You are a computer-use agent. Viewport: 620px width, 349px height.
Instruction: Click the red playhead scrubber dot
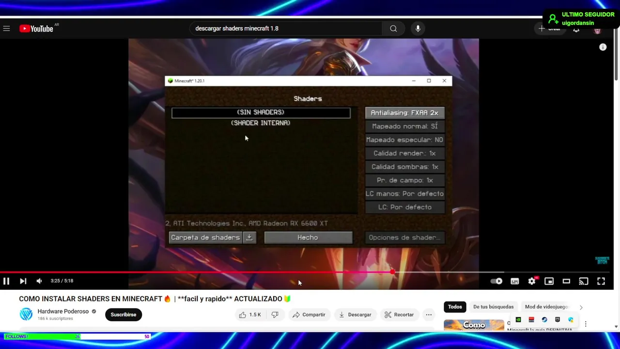[392, 272]
